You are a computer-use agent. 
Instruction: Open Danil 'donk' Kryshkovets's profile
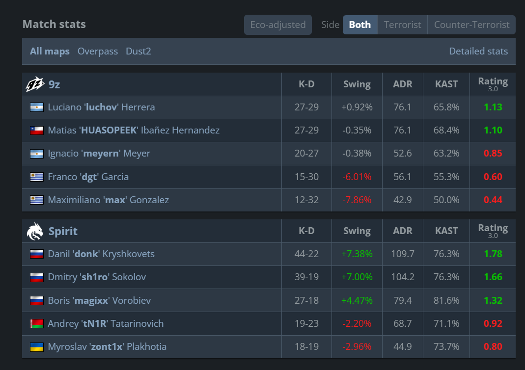point(101,254)
